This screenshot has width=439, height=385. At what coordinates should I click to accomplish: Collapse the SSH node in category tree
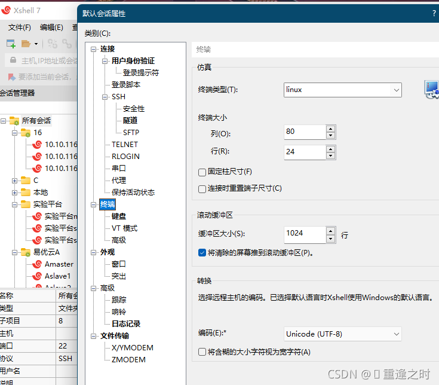(x=105, y=97)
